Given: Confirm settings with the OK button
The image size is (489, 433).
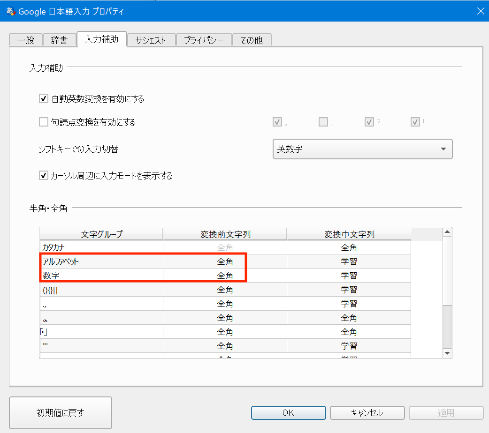Looking at the screenshot, I should 288,413.
